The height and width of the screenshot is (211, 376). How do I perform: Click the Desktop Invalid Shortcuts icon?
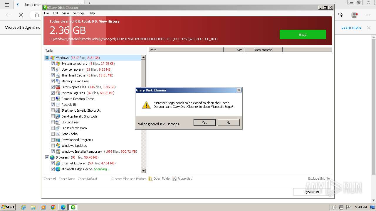tap(58, 116)
